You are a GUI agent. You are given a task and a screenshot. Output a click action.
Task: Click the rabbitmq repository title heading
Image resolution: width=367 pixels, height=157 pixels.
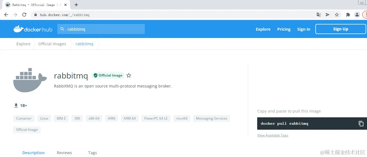pos(71,76)
